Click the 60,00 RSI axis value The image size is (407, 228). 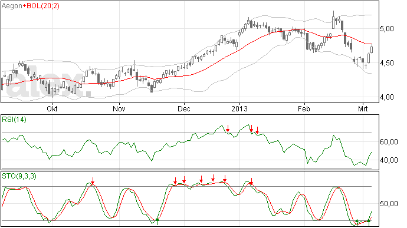click(389, 142)
